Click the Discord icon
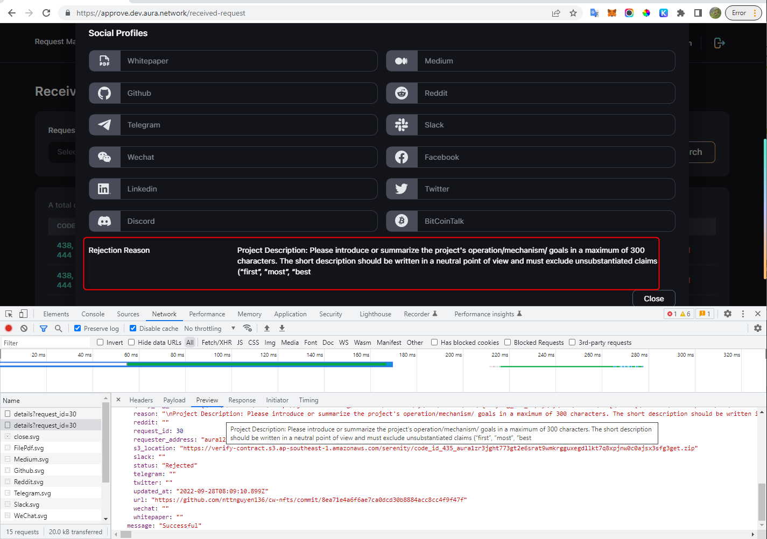This screenshot has height=539, width=767. pyautogui.click(x=104, y=221)
